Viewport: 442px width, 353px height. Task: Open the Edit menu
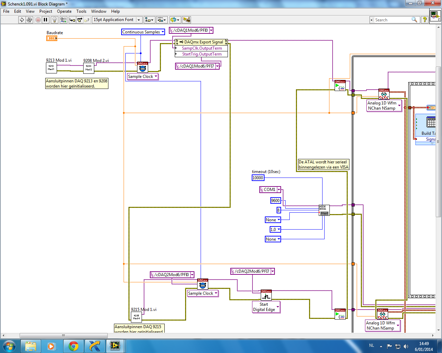click(18, 11)
